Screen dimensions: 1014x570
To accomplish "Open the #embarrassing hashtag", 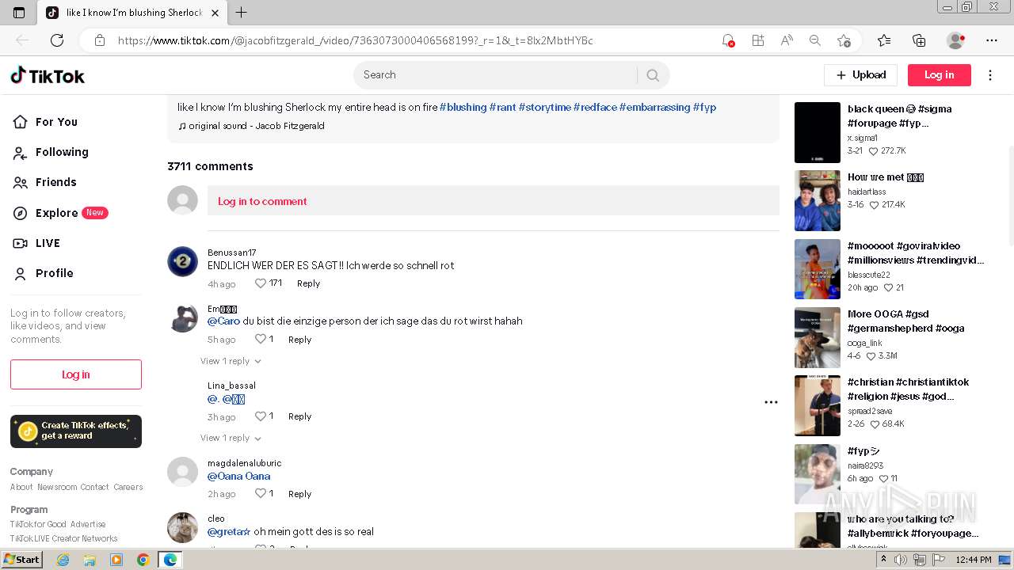I will point(654,107).
